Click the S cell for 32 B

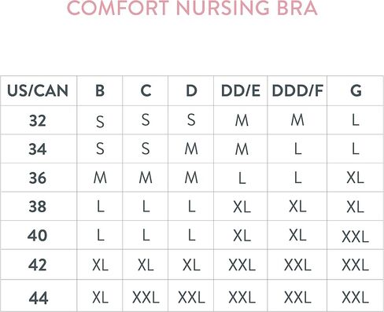[x=100, y=122]
